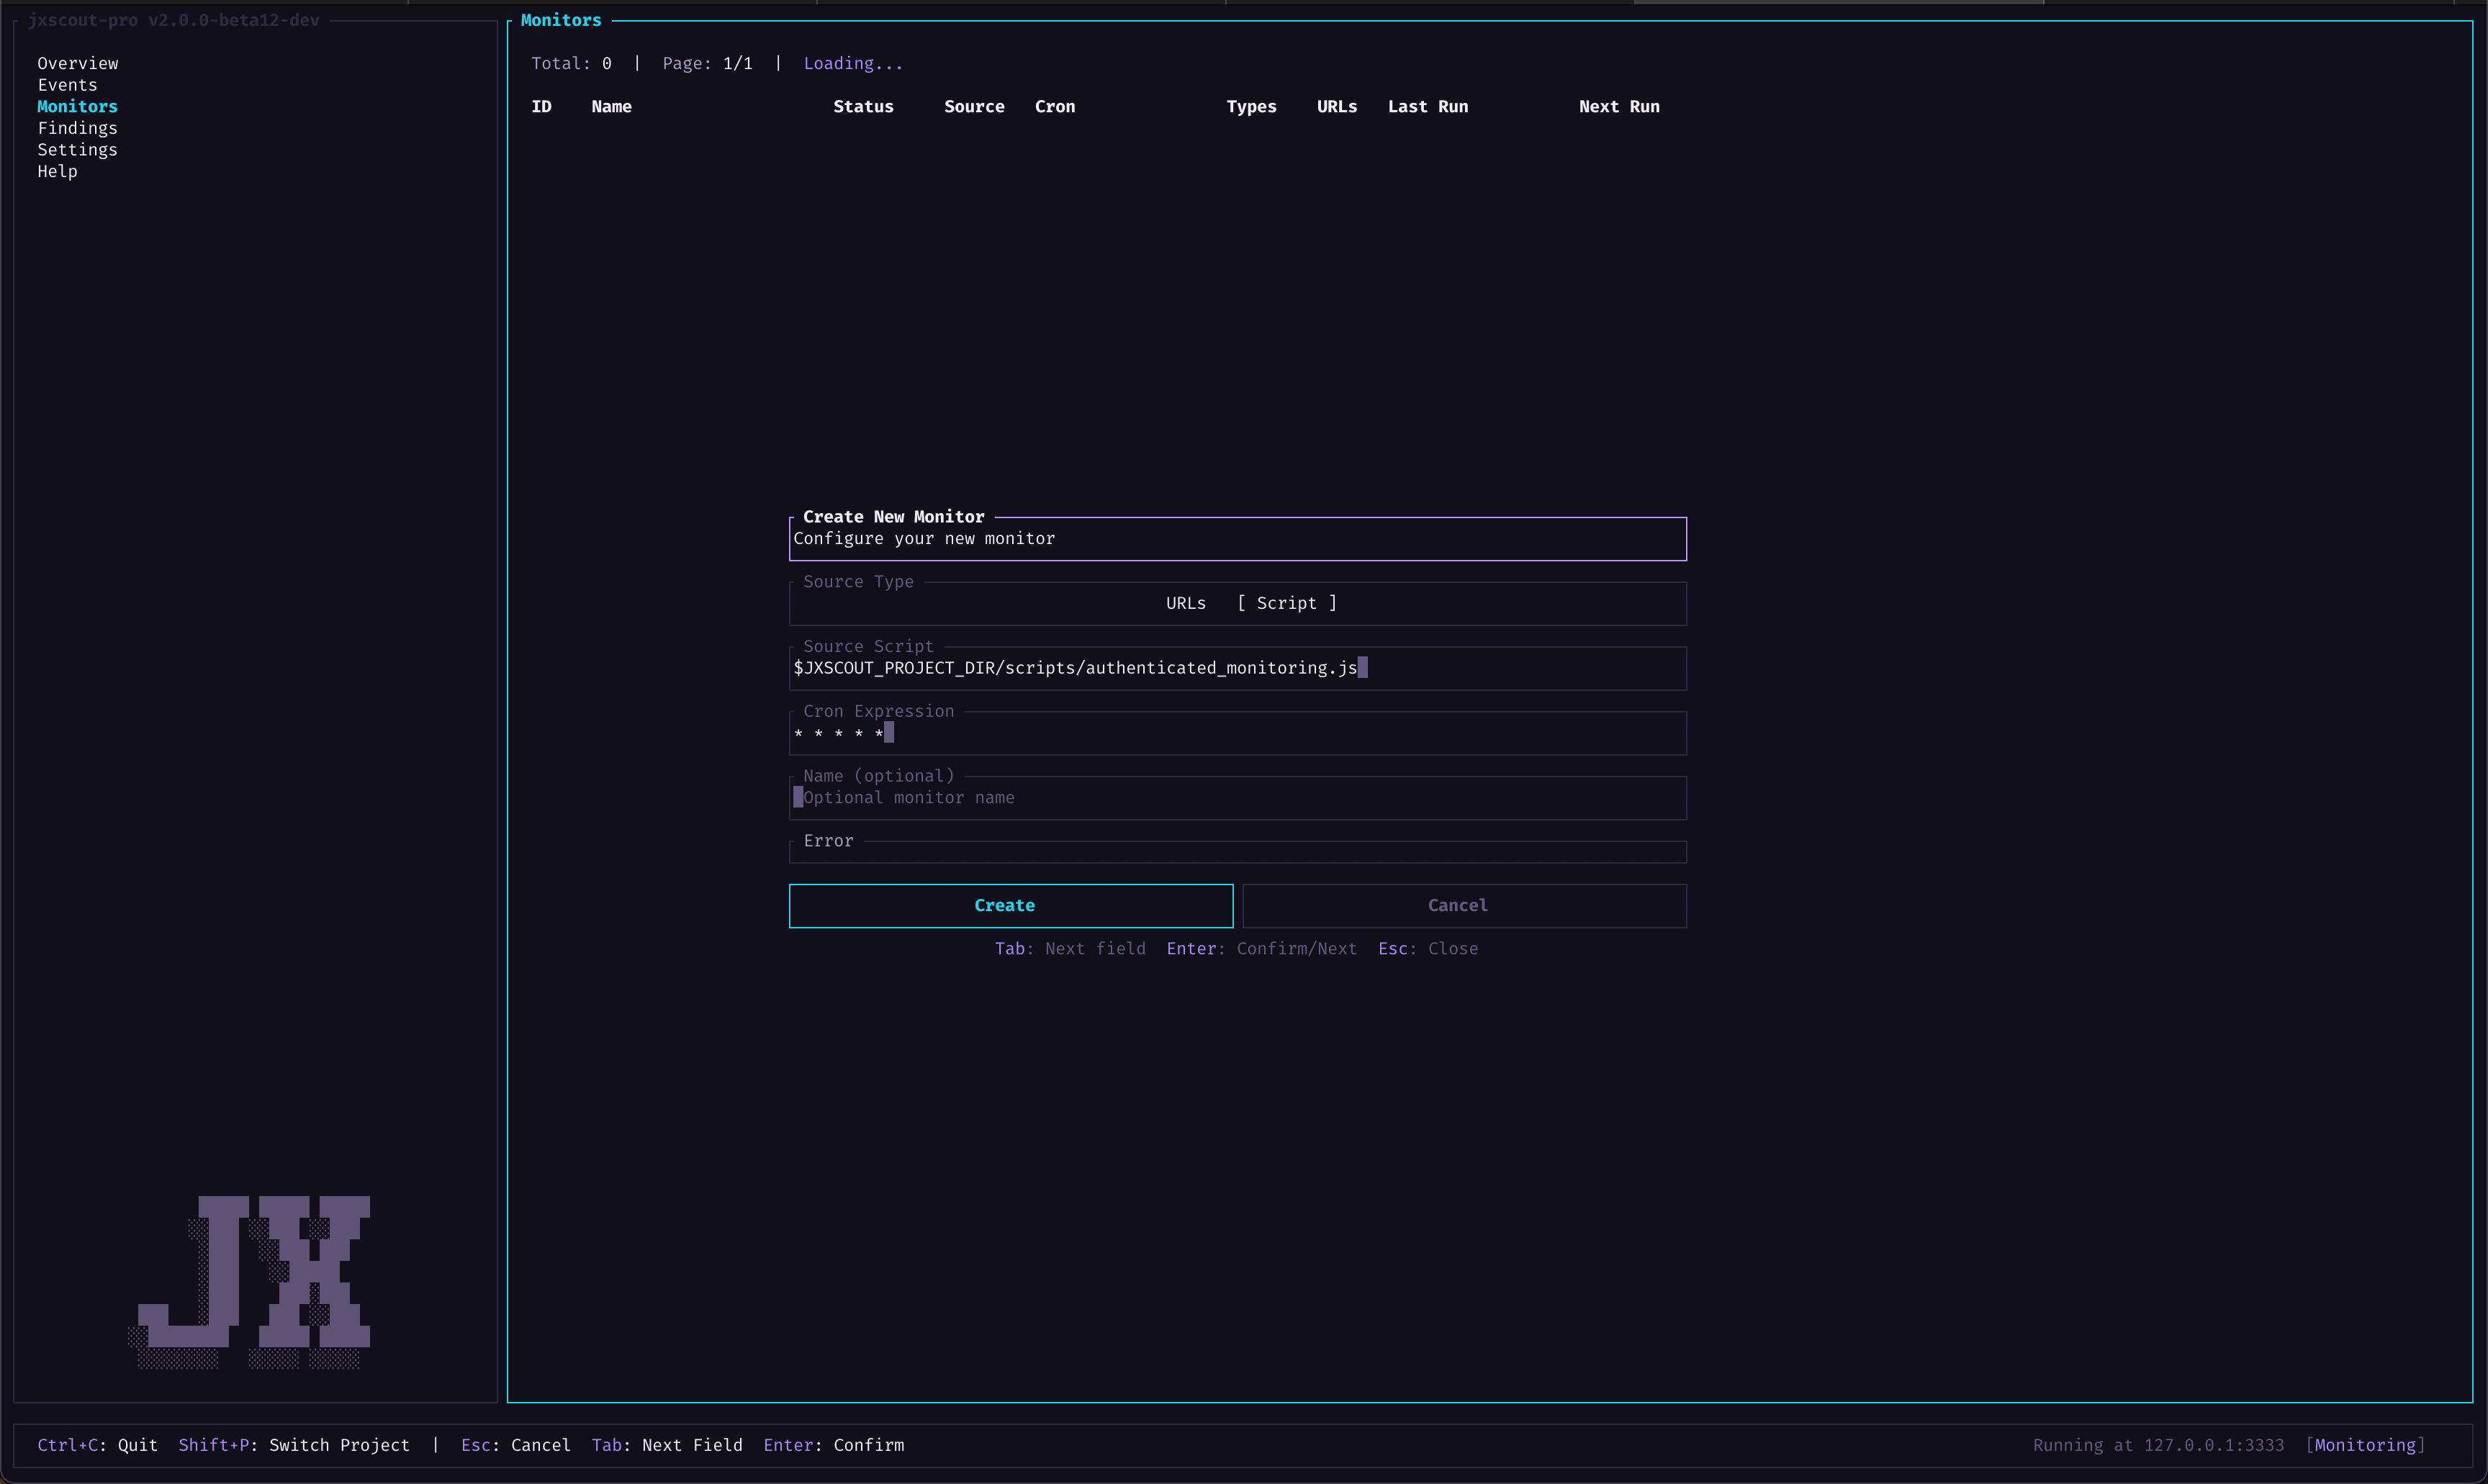Click the Types column header
The height and width of the screenshot is (1484, 2488).
1251,106
